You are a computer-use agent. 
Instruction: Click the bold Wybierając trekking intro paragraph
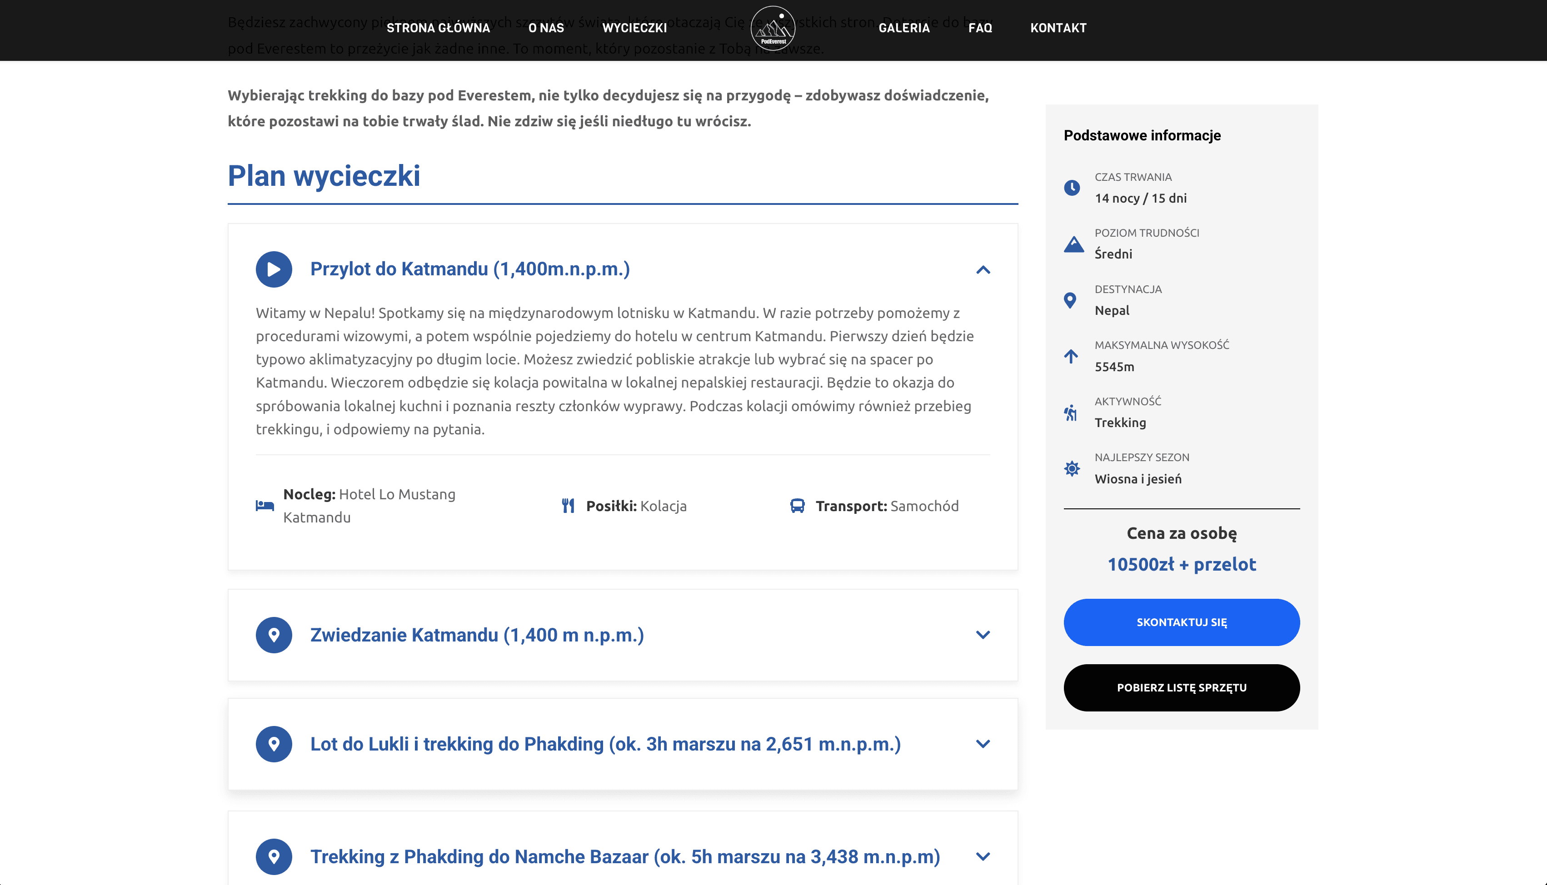pos(609,108)
